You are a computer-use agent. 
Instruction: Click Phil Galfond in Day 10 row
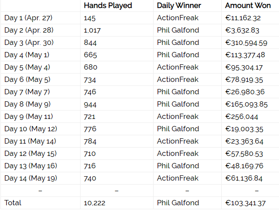pyautogui.click(x=178, y=129)
